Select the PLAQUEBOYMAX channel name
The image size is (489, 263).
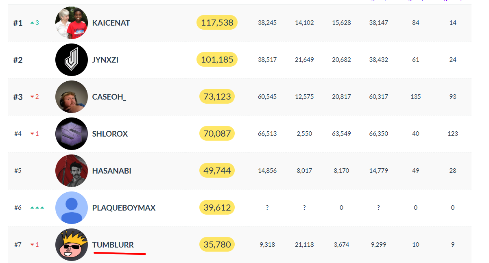point(124,208)
